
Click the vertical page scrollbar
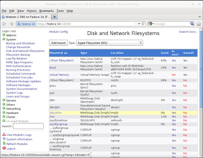pos(201,69)
